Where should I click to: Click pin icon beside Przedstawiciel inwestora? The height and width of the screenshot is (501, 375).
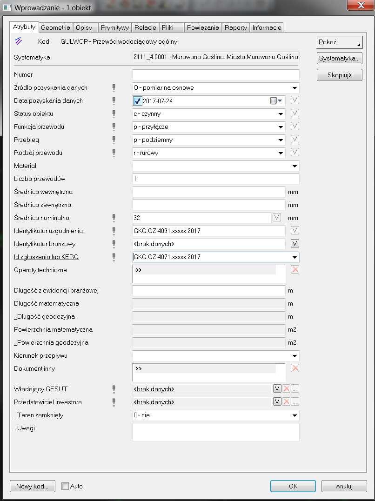[114, 402]
